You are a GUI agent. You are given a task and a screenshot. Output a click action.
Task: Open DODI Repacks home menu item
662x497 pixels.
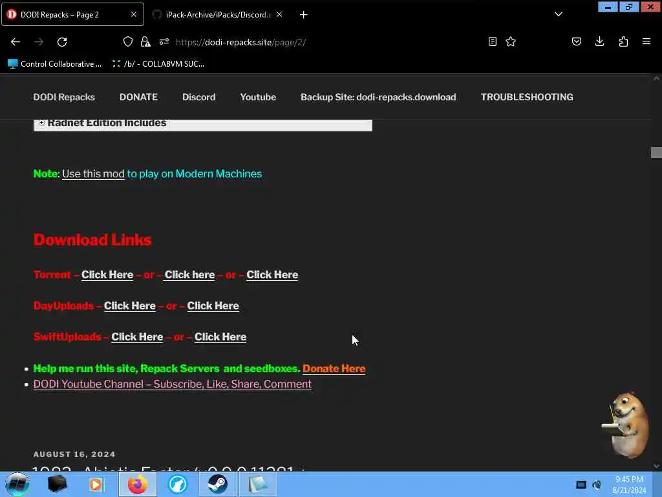pyautogui.click(x=64, y=97)
